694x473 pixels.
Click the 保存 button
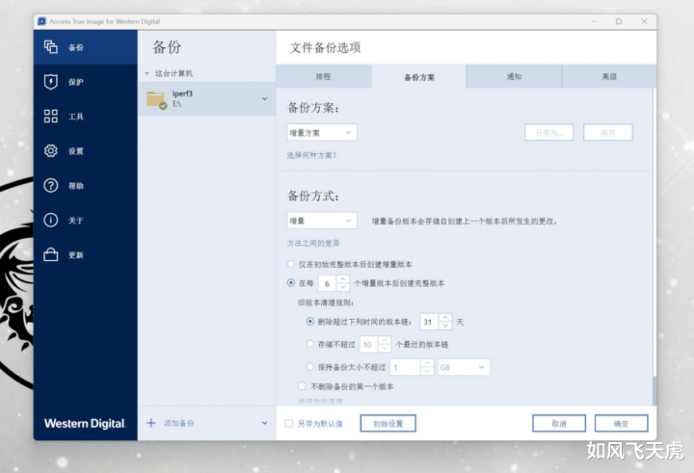(607, 132)
